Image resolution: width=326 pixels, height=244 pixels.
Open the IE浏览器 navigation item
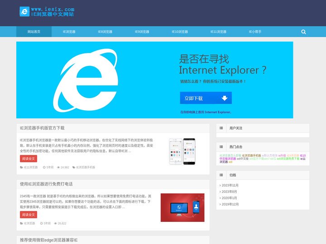pos(69,32)
